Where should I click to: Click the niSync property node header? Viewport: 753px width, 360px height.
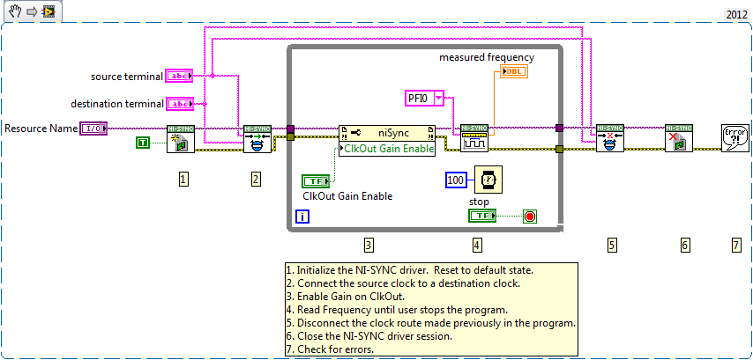387,133
